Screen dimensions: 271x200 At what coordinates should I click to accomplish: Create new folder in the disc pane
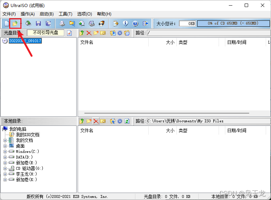[96, 33]
